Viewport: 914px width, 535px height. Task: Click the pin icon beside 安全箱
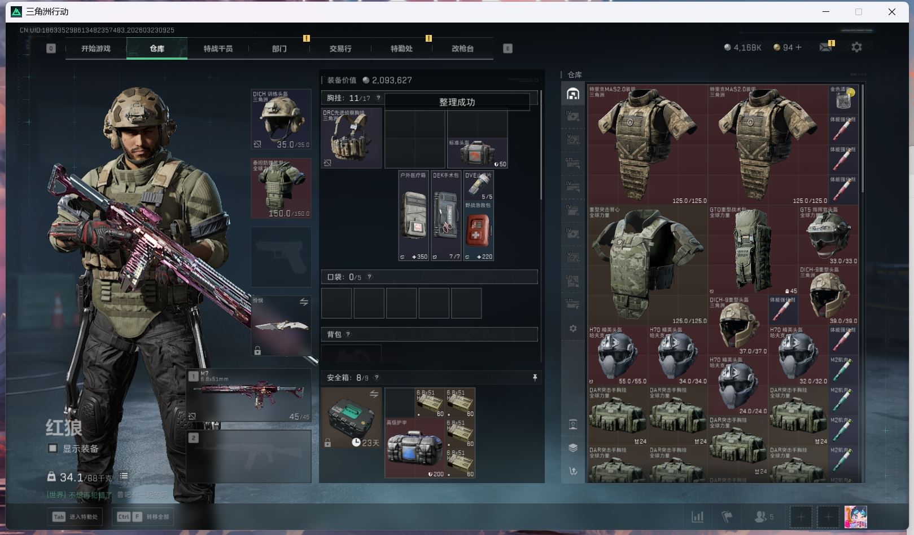pyautogui.click(x=535, y=378)
